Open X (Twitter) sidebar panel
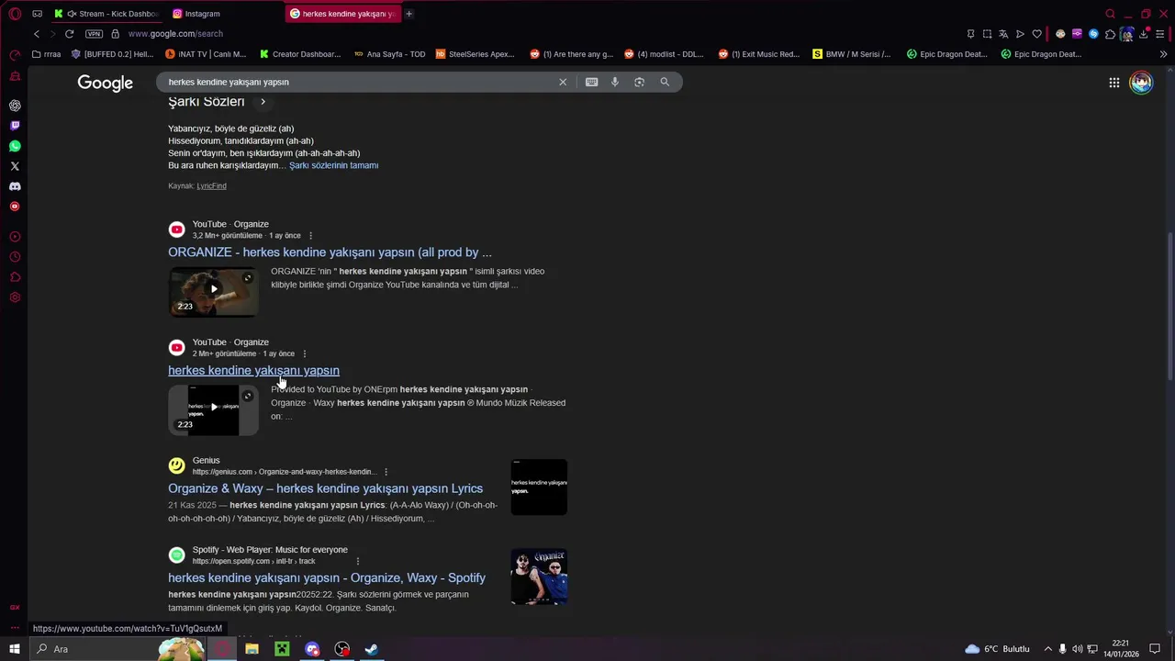1175x661 pixels. coord(15,166)
